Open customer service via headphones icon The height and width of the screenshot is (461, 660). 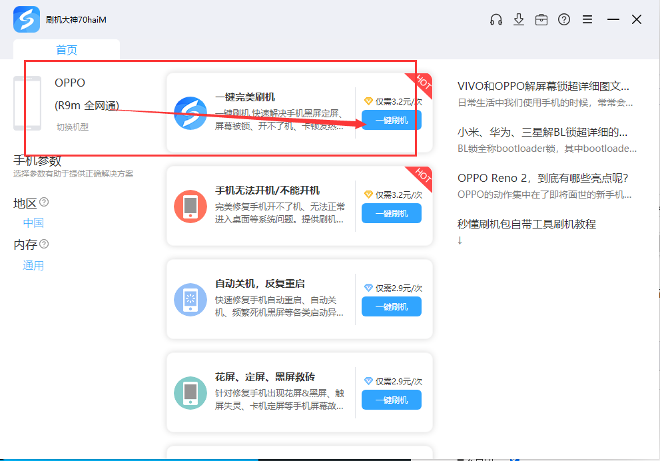[x=495, y=19]
